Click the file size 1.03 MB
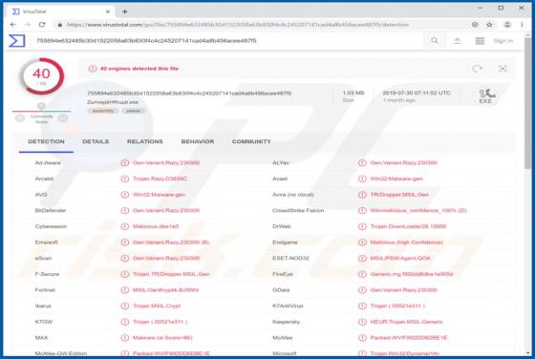The width and height of the screenshot is (535, 359). 353,93
